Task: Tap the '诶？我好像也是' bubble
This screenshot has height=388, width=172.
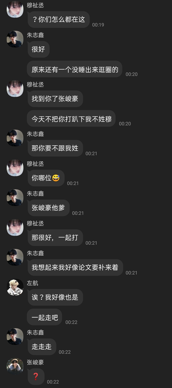Action: tap(55, 297)
